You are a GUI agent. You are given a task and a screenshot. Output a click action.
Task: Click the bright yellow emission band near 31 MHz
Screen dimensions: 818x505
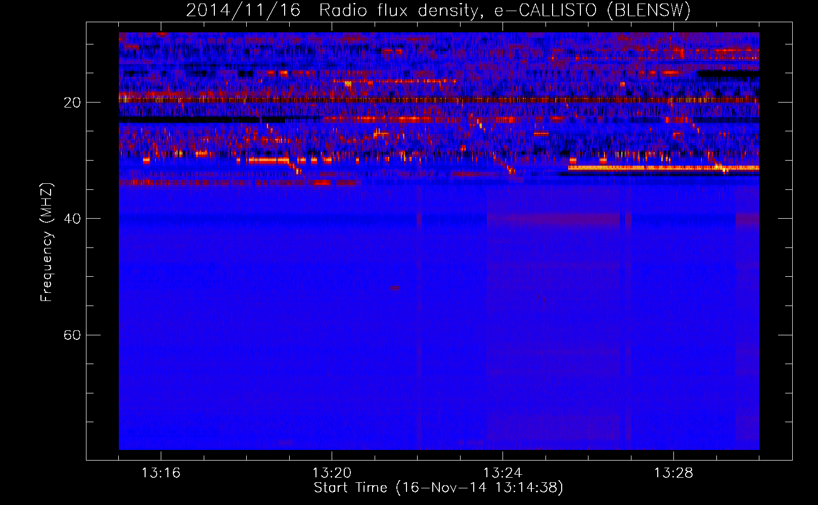coord(663,168)
